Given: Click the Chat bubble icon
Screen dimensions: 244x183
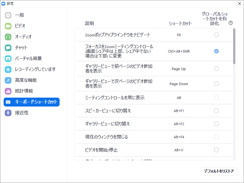Looking at the screenshot, I should [8, 48].
